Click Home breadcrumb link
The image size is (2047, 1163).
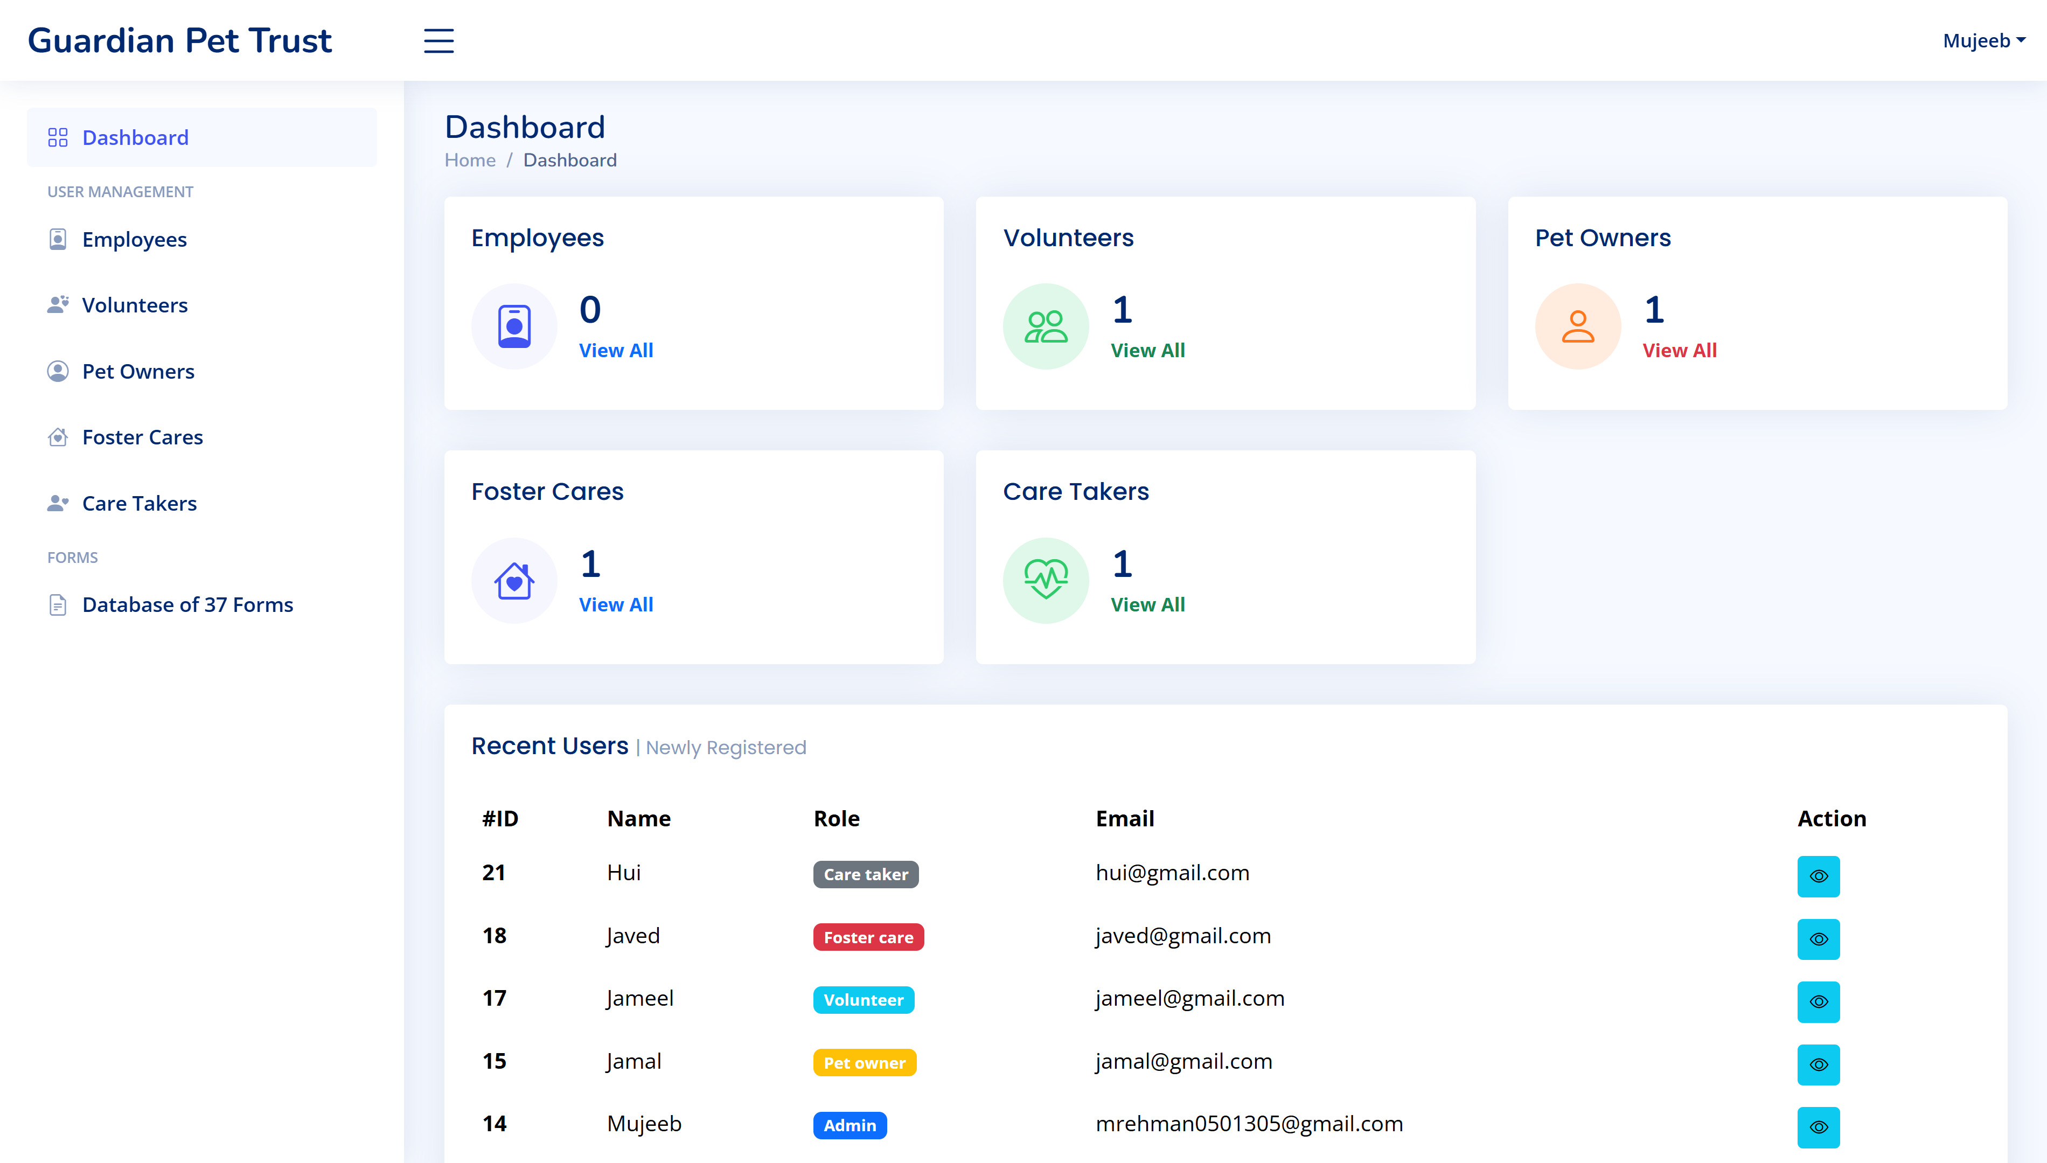click(x=470, y=161)
